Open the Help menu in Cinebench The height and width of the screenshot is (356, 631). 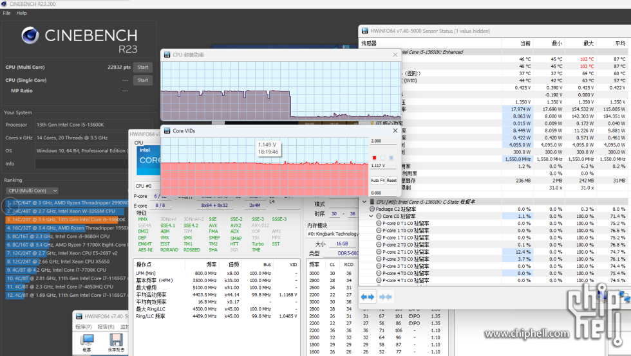(x=22, y=13)
